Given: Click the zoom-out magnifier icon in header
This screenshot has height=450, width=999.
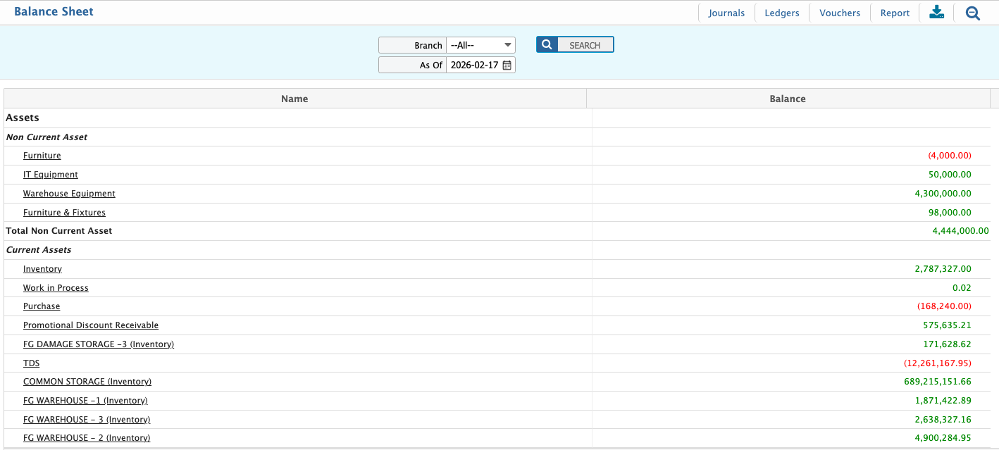Looking at the screenshot, I should (973, 13).
